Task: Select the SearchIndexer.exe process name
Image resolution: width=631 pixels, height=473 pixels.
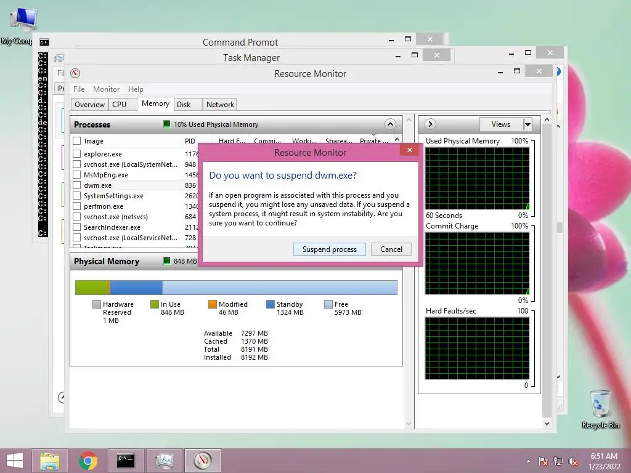Action: pyautogui.click(x=112, y=227)
